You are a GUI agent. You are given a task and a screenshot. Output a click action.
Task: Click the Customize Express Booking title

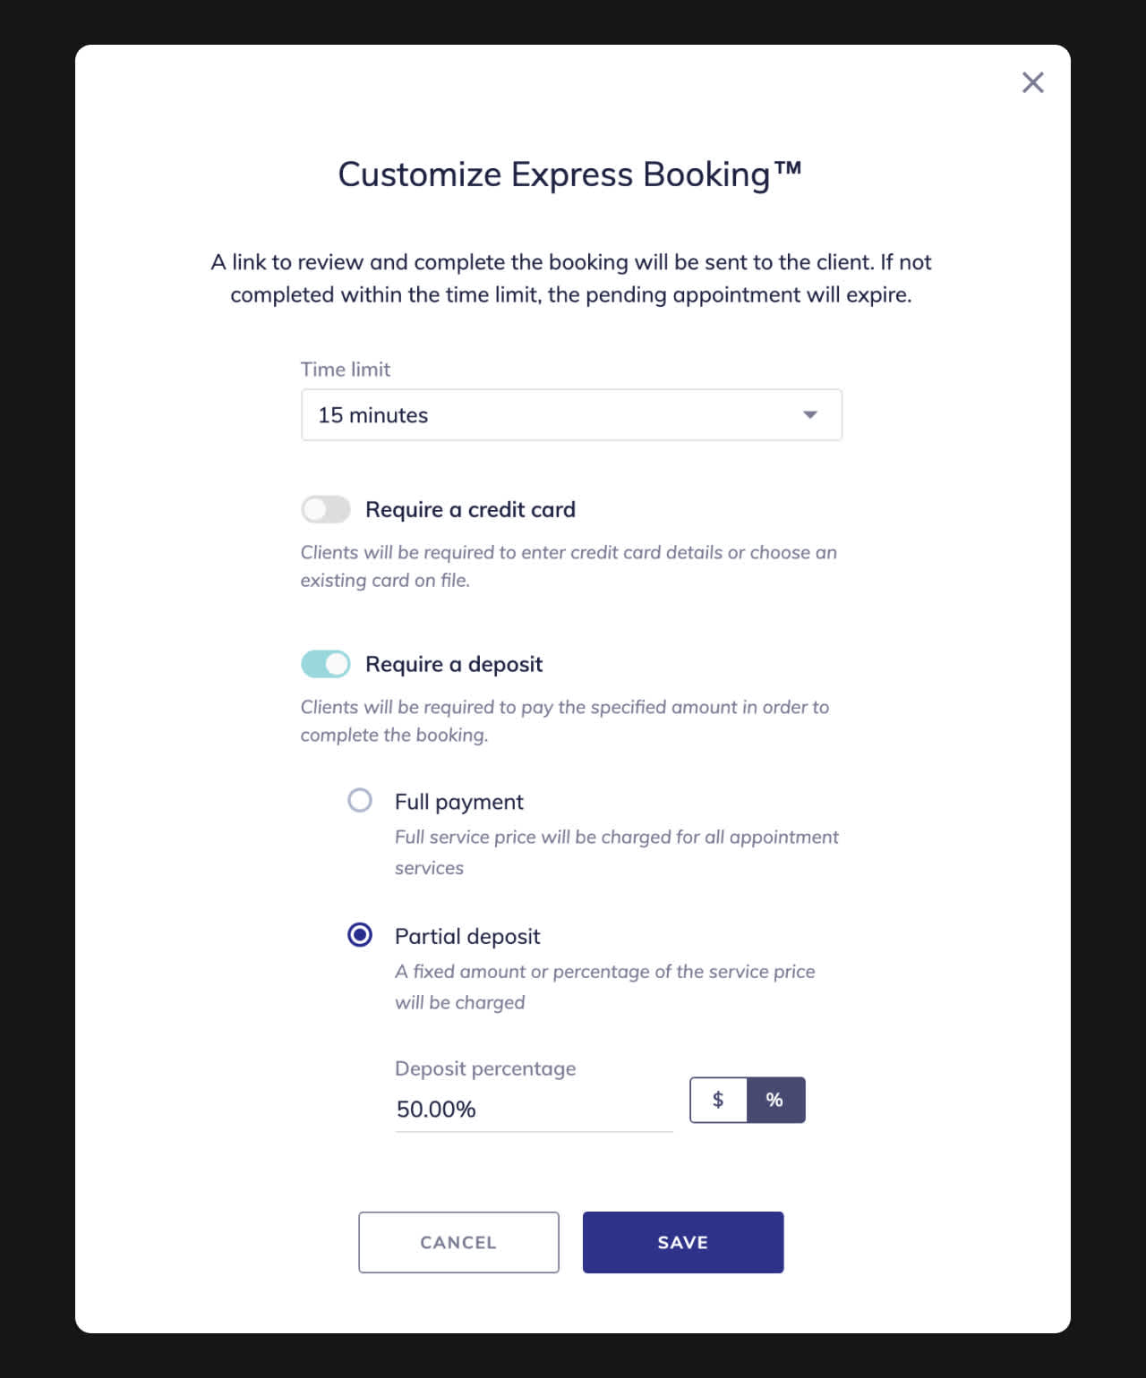coord(571,174)
